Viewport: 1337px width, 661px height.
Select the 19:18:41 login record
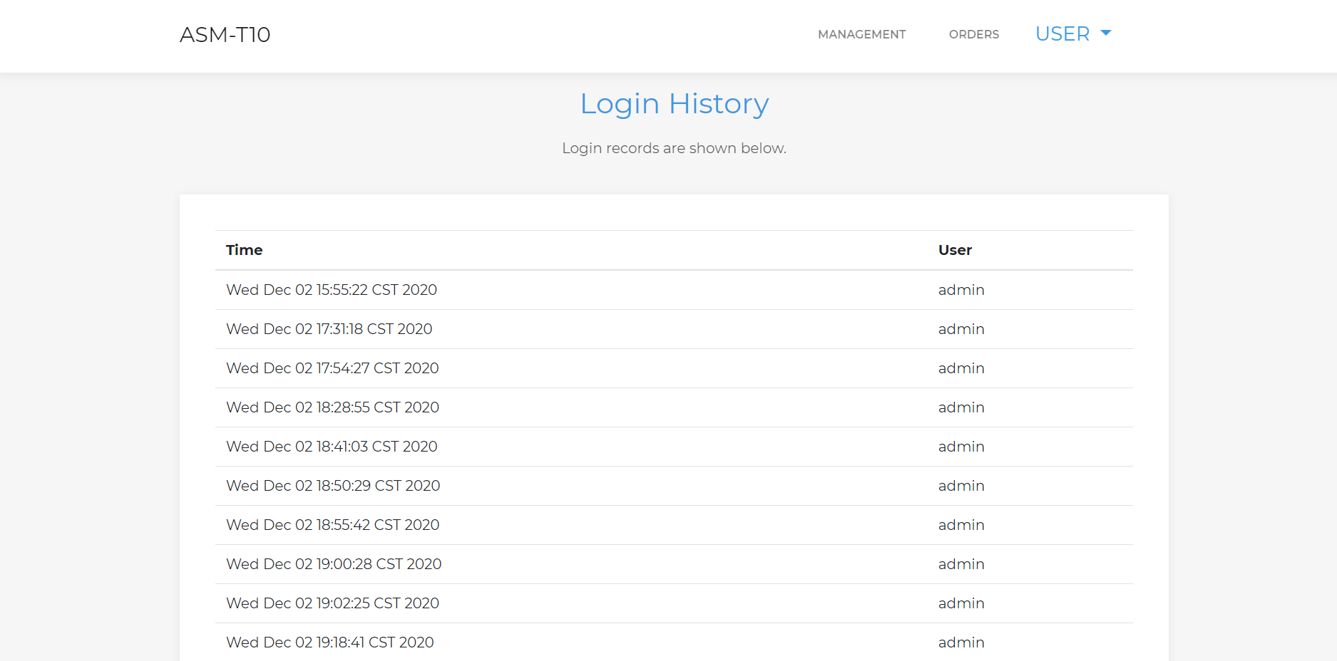(330, 642)
